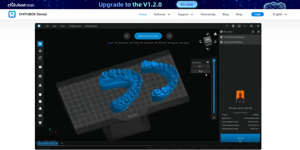Activate the Rotate tool in left toolbar

point(40,58)
